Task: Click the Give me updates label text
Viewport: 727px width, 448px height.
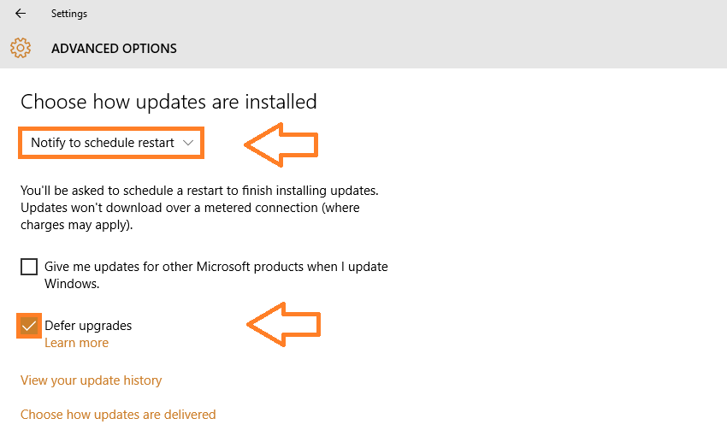Action: [216, 274]
